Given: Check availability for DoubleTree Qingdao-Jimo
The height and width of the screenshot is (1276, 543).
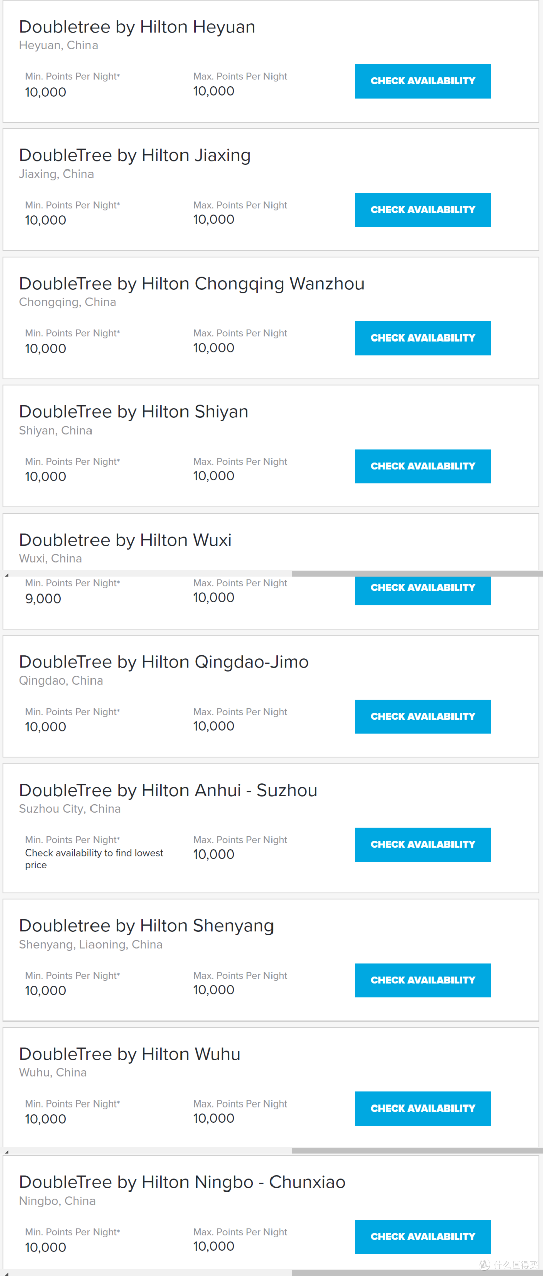Looking at the screenshot, I should [422, 716].
